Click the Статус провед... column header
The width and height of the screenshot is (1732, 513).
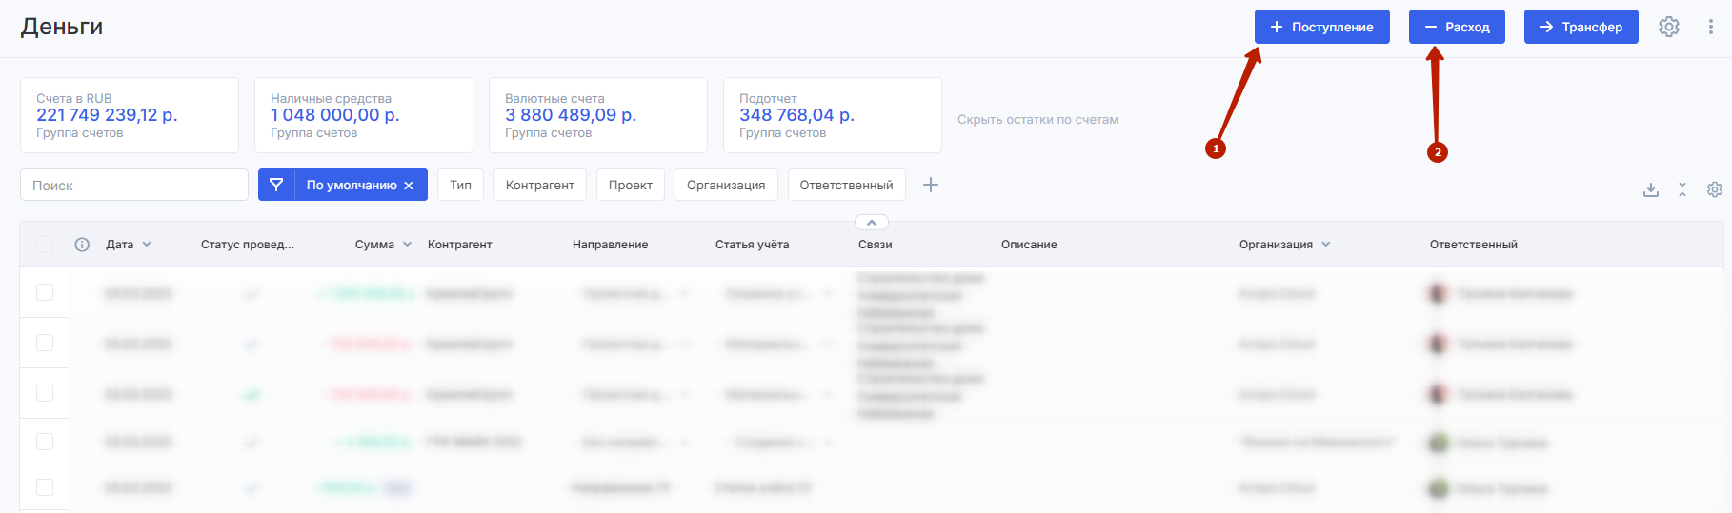(248, 245)
